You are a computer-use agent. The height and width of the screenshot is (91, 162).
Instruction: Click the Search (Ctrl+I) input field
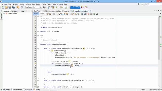pyautogui.click(x=151, y=4)
